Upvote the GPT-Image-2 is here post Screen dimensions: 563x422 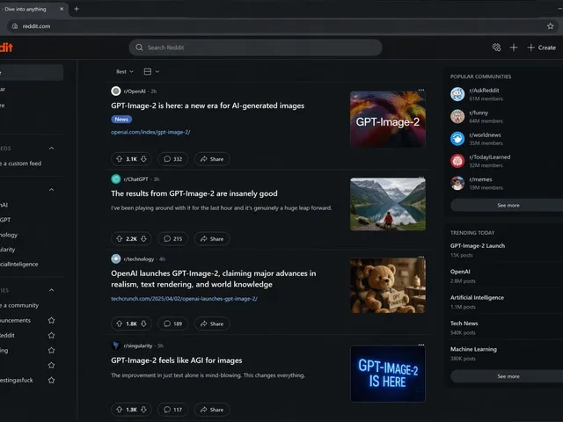pyautogui.click(x=120, y=159)
